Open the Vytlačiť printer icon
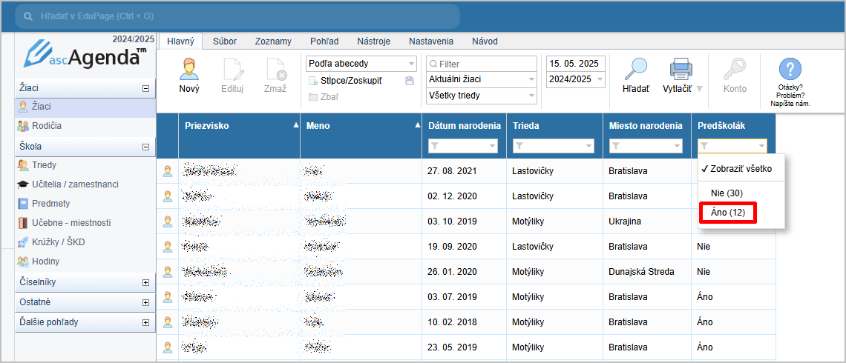 click(681, 70)
